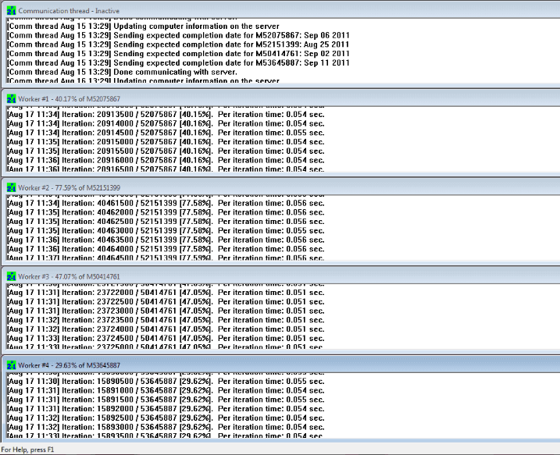Click Worker #3 iteration 23724000 log line

(166, 329)
